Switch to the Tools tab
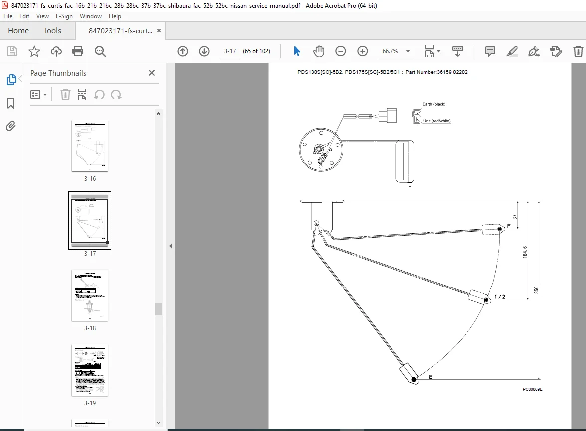Screen dimensions: 586x431 click(x=52, y=30)
